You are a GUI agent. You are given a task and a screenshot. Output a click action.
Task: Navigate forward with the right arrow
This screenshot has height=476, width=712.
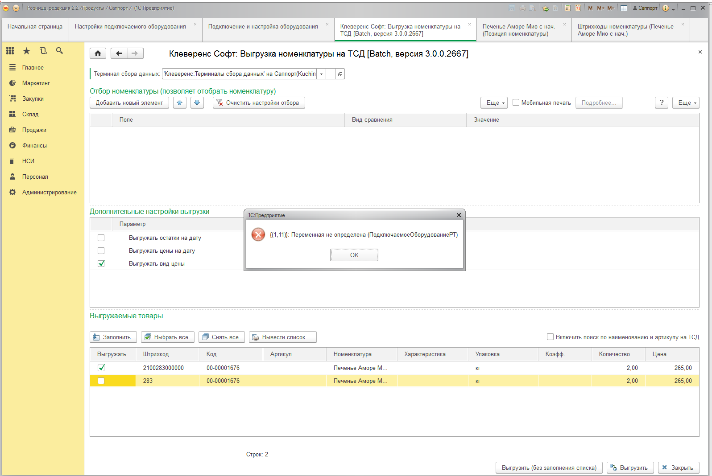point(135,53)
